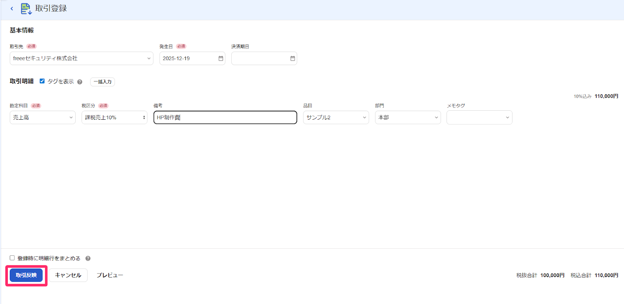Click the 一括入力 button
Image resolution: width=624 pixels, height=304 pixels.
point(103,82)
